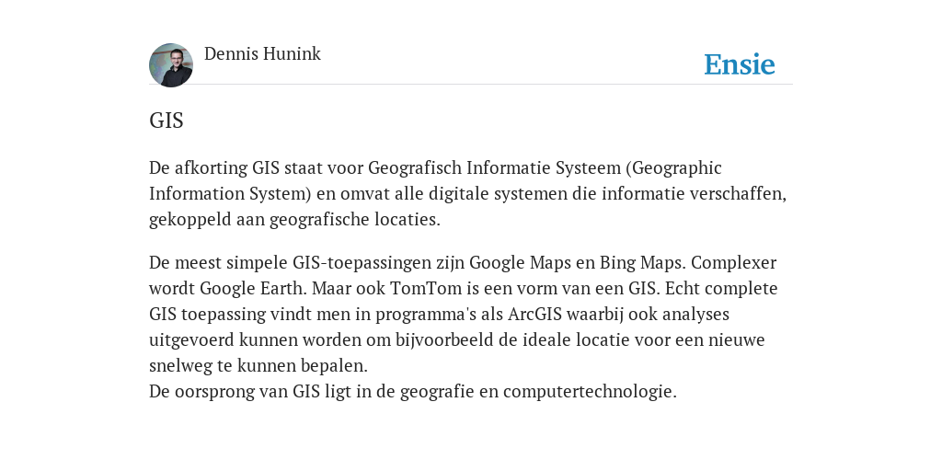Click the word Geographic in parentheses
The height and width of the screenshot is (471, 942).
click(x=677, y=167)
